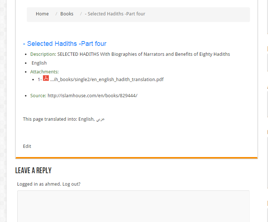This screenshot has width=268, height=222.
Task: Click the Source label
Action: (38, 96)
